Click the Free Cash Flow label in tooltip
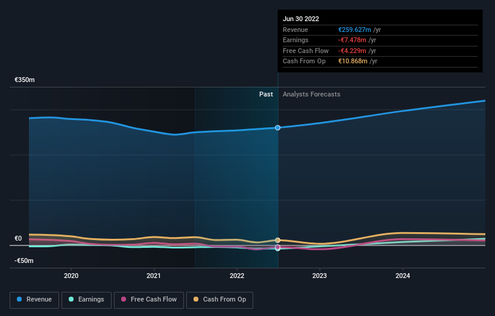 tap(306, 51)
